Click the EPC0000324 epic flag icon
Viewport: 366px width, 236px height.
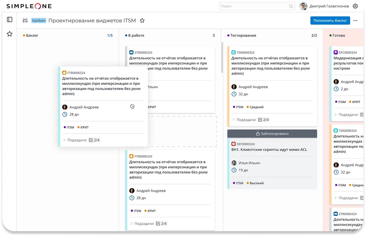pyautogui.click(x=336, y=52)
